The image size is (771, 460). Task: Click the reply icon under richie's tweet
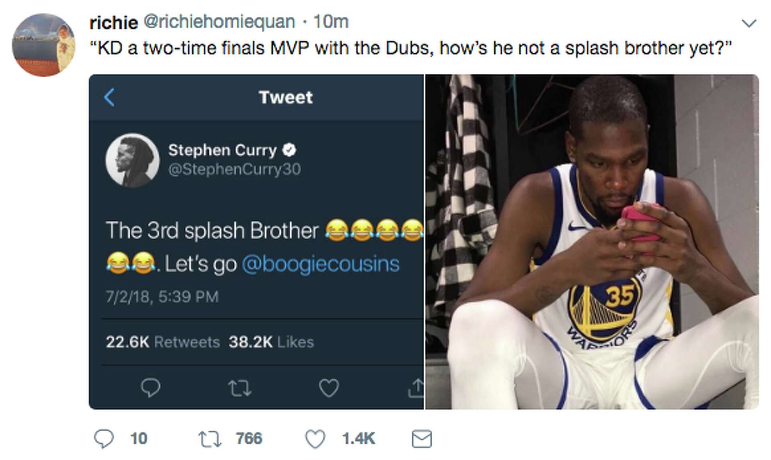tap(104, 438)
